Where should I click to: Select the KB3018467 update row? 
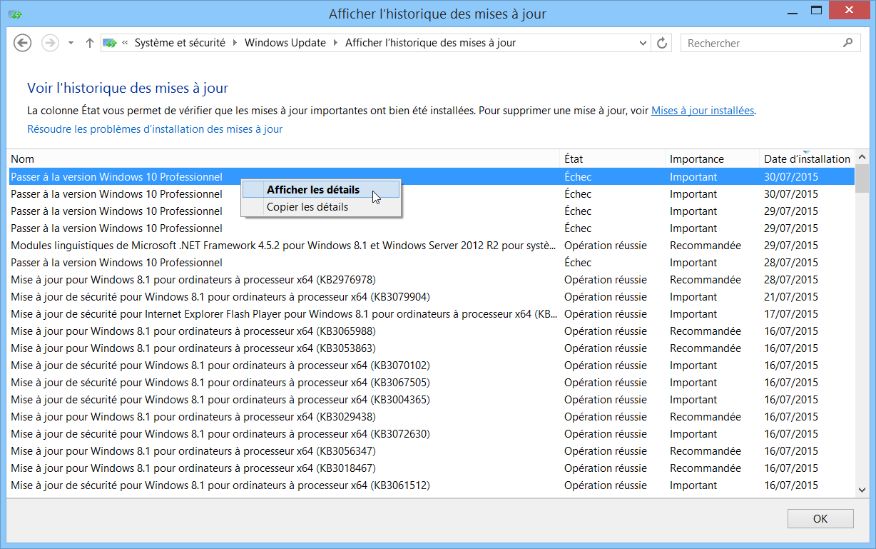432,468
